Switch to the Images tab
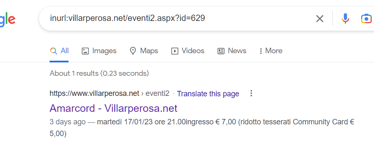 point(99,51)
